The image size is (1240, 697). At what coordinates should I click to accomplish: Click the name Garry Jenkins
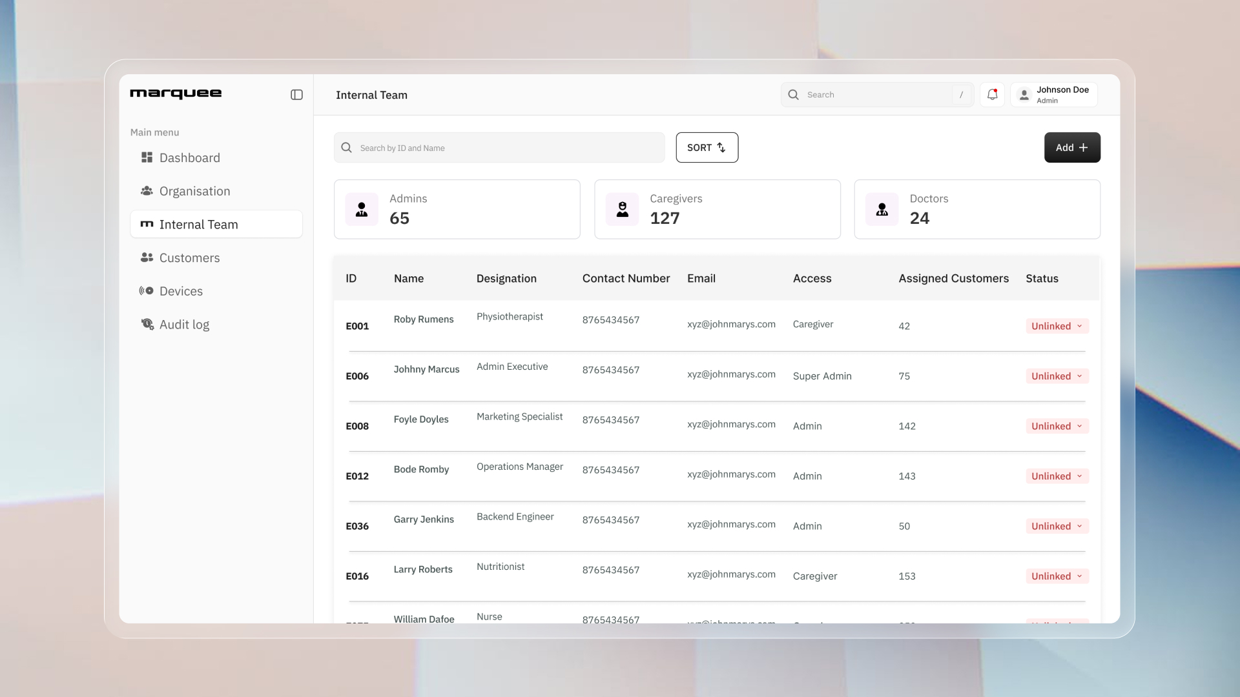(x=424, y=520)
